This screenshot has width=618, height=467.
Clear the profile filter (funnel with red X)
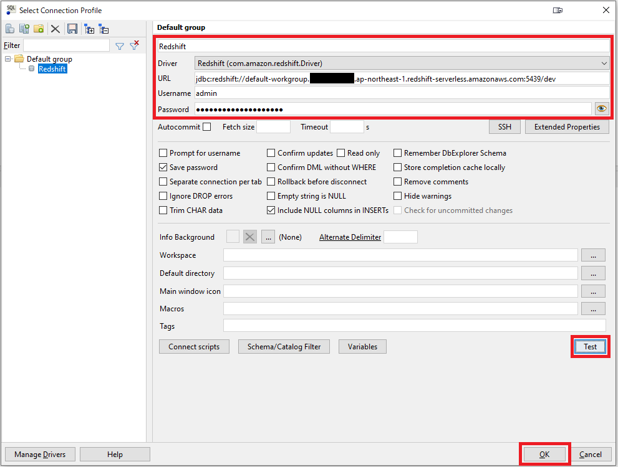click(135, 45)
